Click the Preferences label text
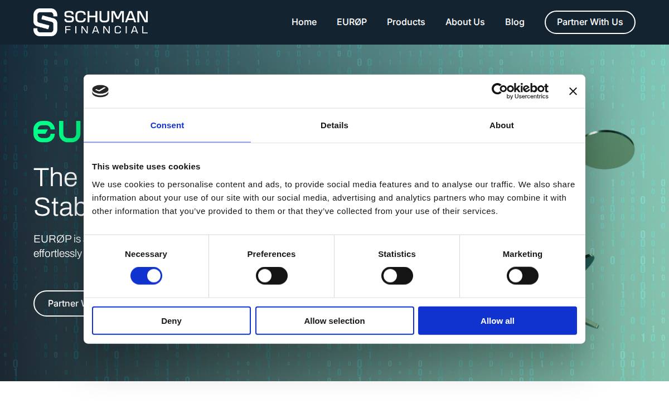 pyautogui.click(x=272, y=254)
